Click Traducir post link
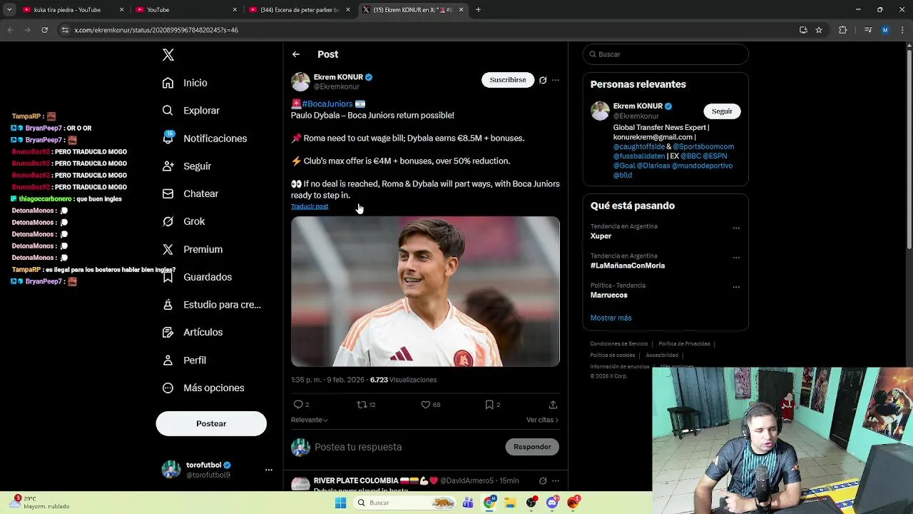Image resolution: width=913 pixels, height=514 pixels. click(310, 206)
